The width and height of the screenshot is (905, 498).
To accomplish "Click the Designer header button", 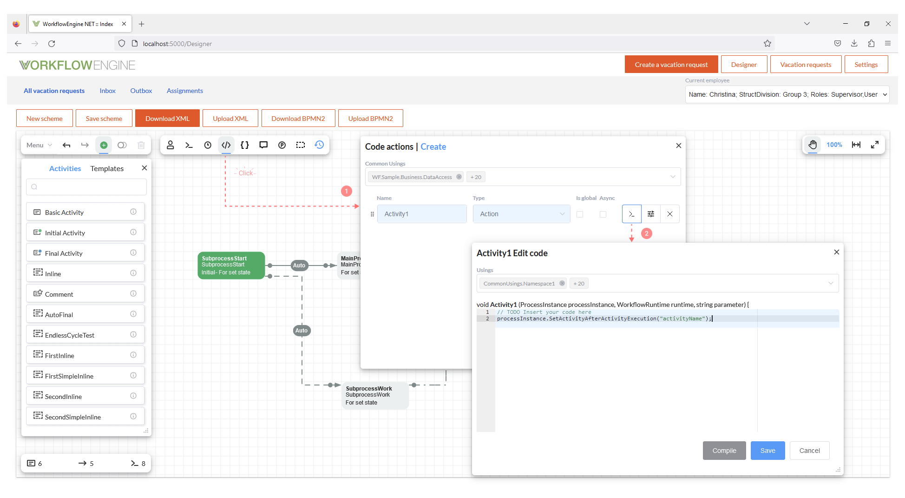I will pyautogui.click(x=744, y=64).
